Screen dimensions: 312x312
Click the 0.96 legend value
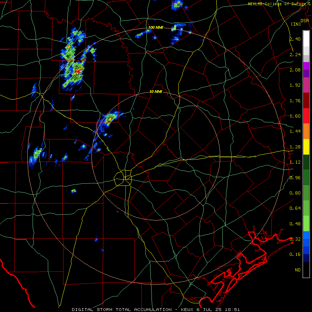click(x=295, y=178)
